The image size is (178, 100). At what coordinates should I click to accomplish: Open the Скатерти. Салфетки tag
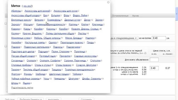pyautogui.click(x=50, y=61)
